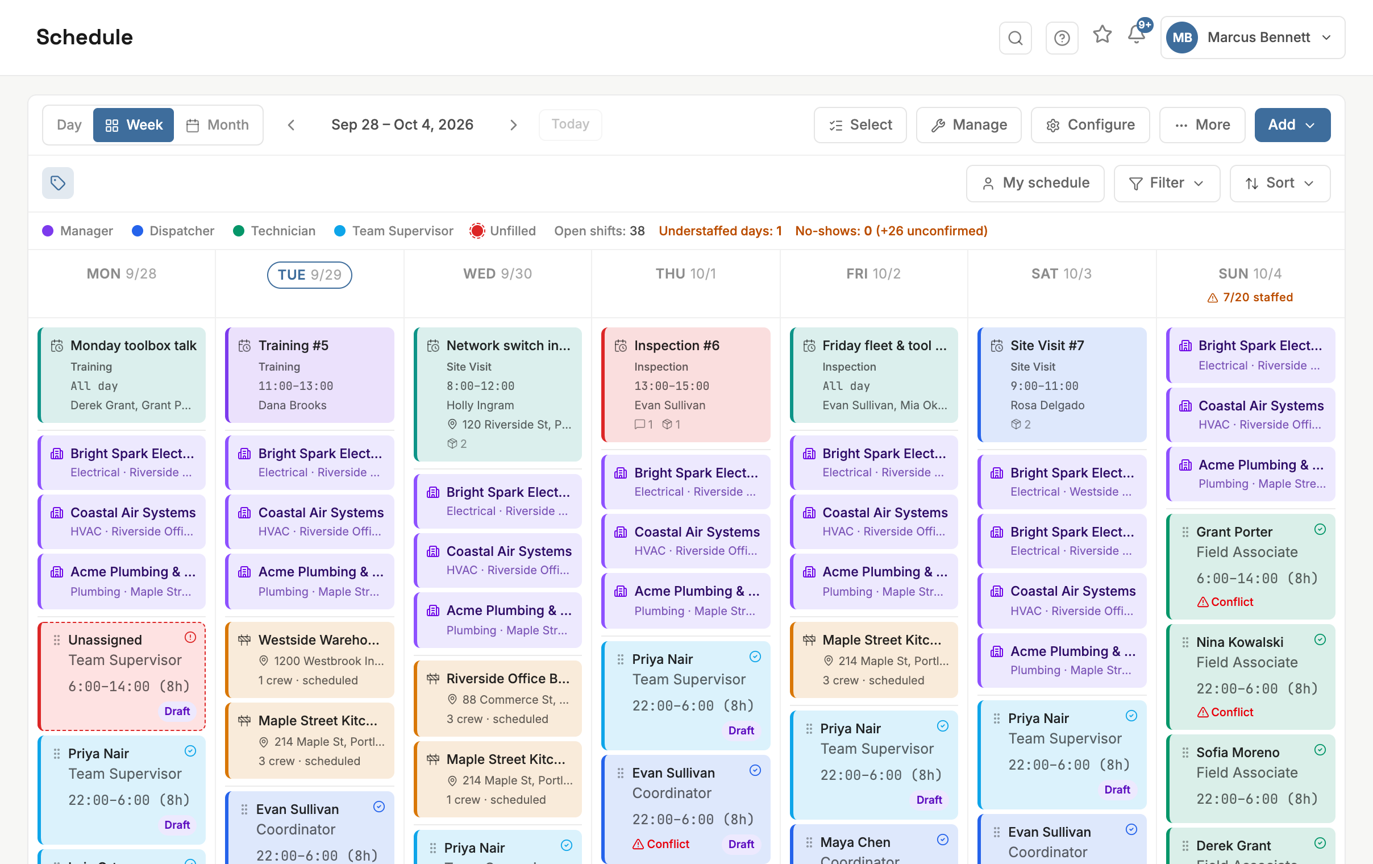1373x864 pixels.
Task: Open the Training #5 event card
Action: point(310,375)
